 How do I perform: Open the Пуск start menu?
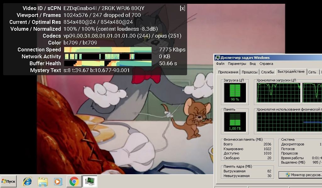8,181
